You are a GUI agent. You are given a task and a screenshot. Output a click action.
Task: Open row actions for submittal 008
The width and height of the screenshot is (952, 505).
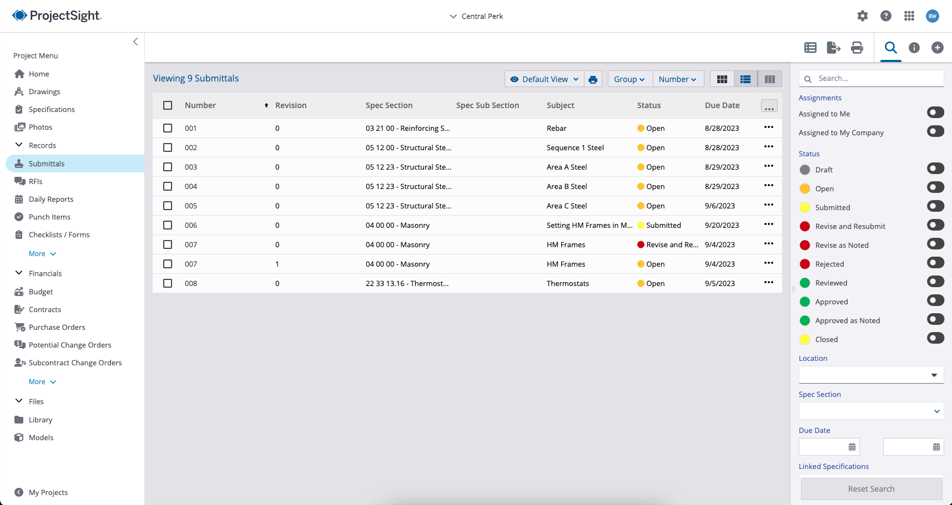(x=769, y=283)
